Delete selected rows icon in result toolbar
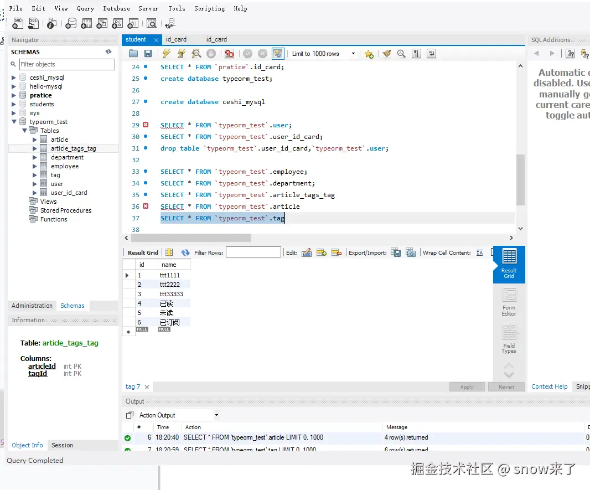The image size is (590, 490). [x=337, y=252]
